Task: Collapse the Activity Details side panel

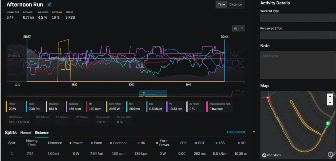Action: 253,132
